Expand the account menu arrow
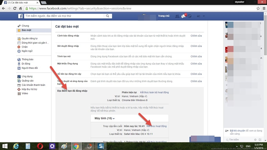 [204, 16]
